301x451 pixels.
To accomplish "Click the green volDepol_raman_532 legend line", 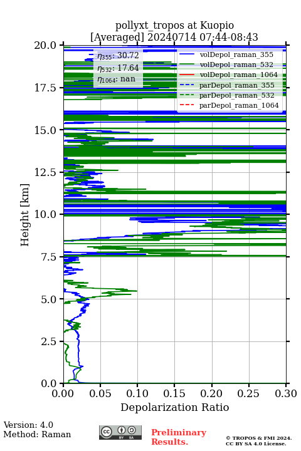I will (186, 65).
